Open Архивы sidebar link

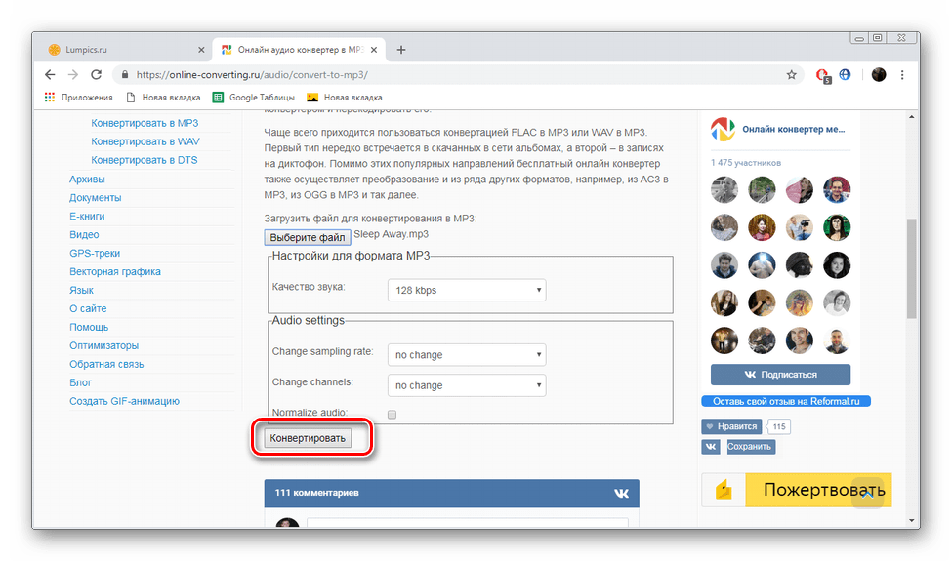pyautogui.click(x=87, y=179)
